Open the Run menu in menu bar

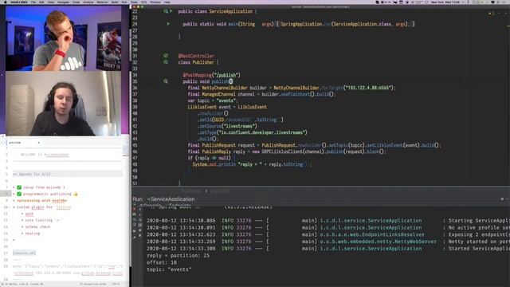[124, 2]
